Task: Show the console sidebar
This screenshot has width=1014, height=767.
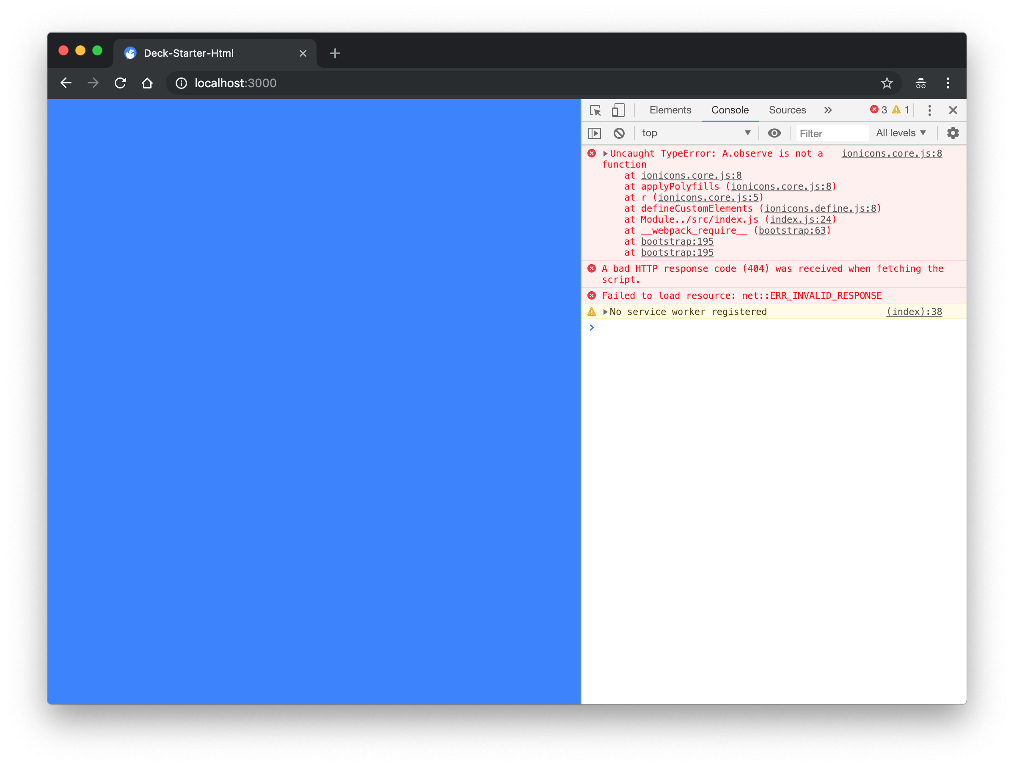Action: pyautogui.click(x=595, y=133)
